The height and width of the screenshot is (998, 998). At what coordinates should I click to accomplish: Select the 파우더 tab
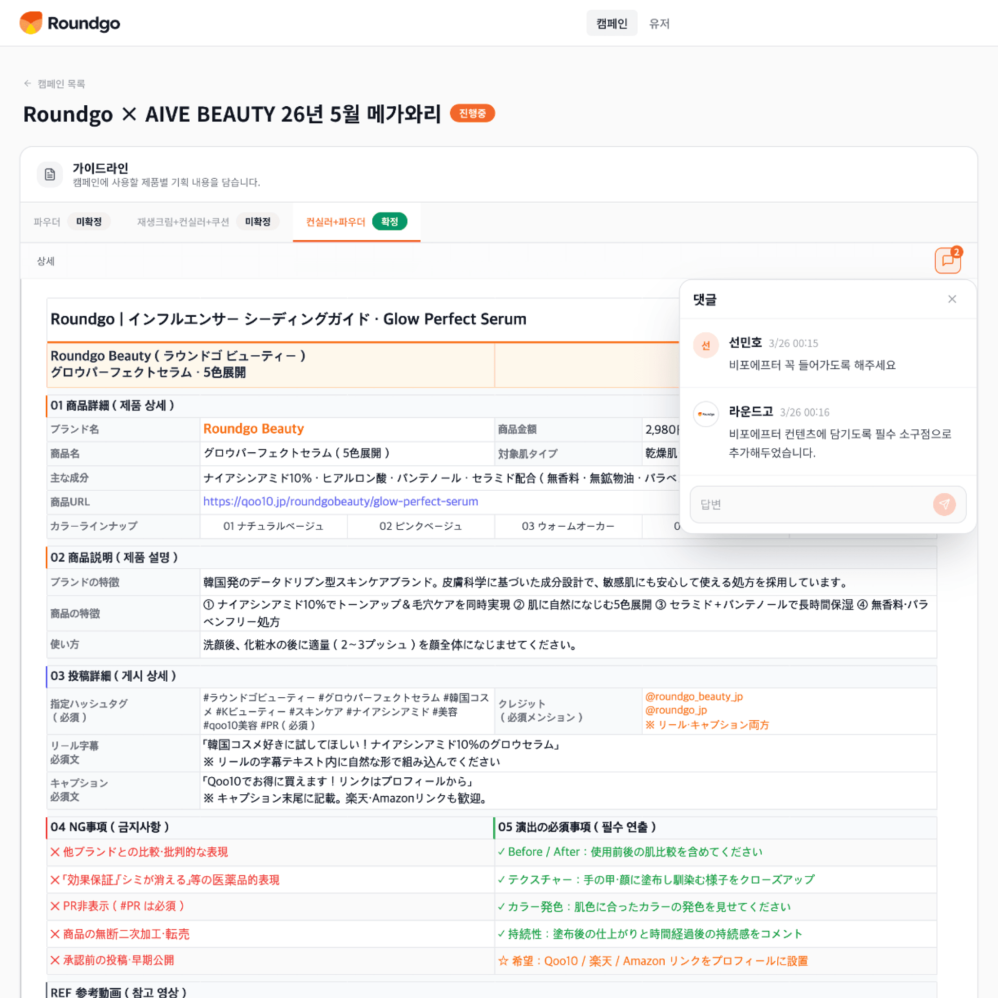pos(72,222)
